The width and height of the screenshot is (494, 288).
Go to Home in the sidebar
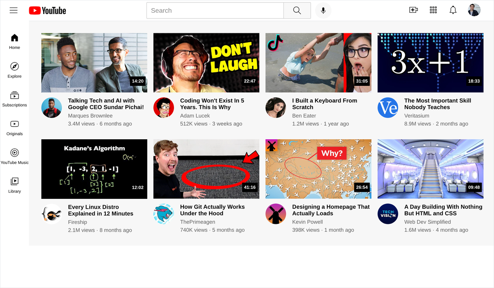(14, 41)
